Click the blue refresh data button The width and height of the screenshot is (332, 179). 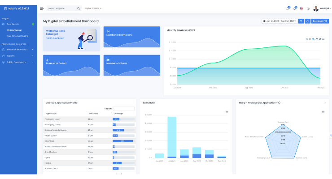pos(307,21)
